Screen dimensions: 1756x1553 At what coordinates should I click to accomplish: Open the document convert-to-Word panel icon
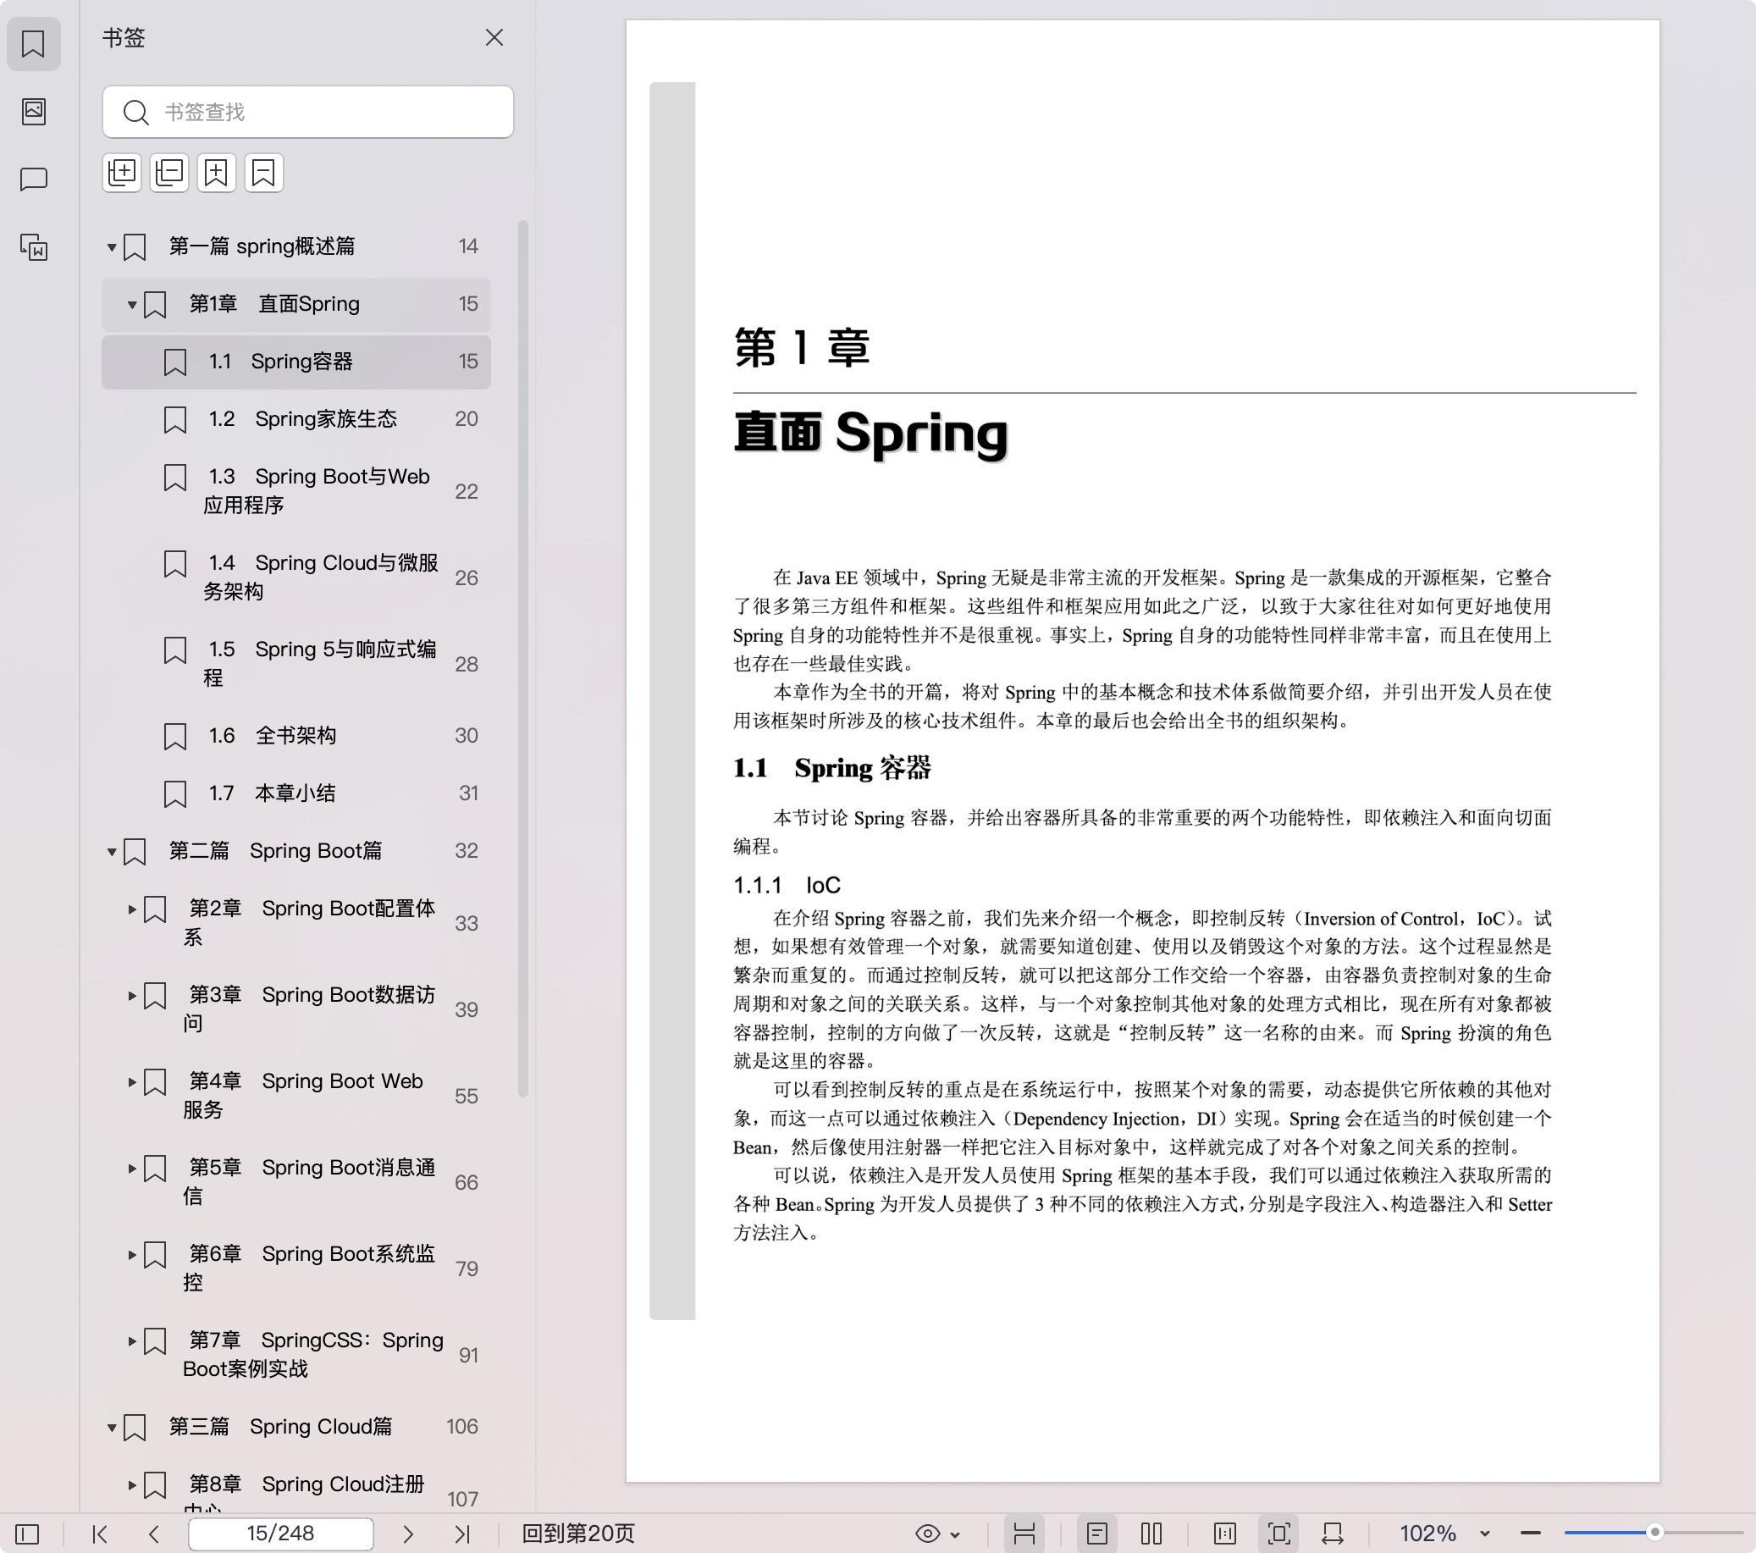(x=34, y=247)
